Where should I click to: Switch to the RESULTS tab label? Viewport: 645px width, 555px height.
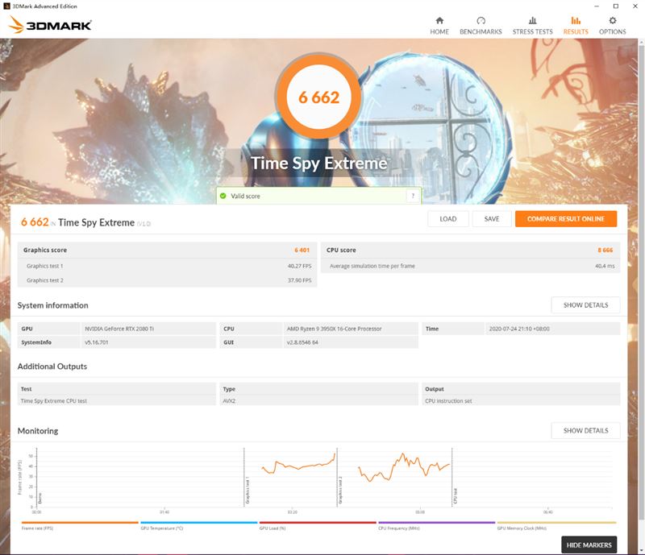click(576, 31)
